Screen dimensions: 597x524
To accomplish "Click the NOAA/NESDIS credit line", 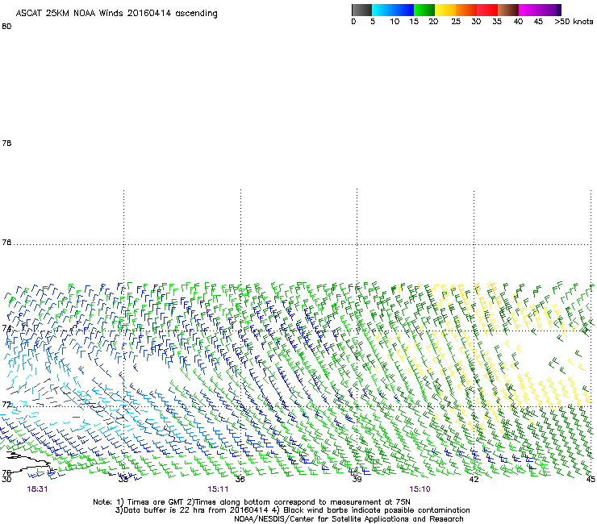I will [349, 519].
